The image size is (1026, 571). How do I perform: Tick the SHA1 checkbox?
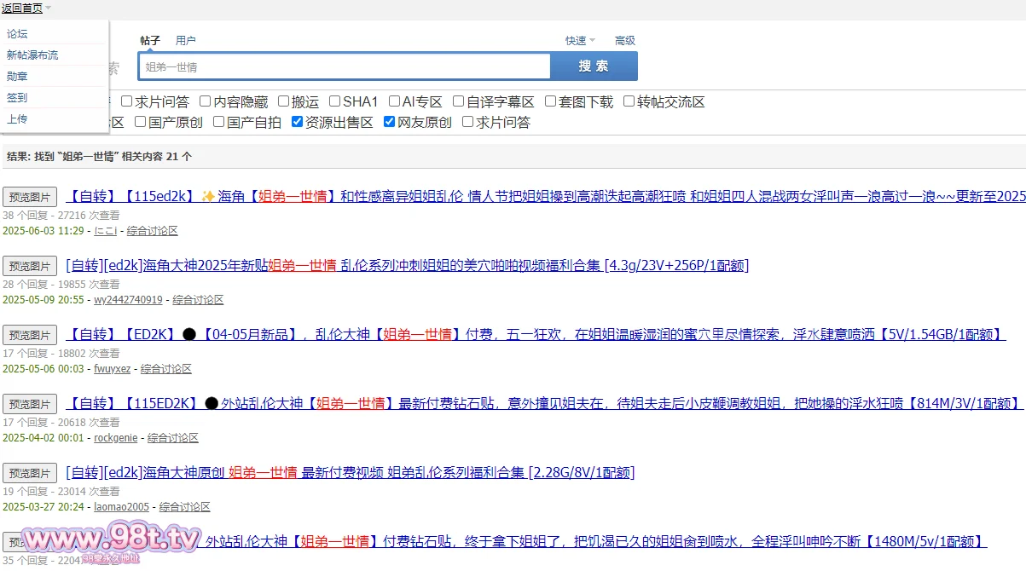coord(335,101)
